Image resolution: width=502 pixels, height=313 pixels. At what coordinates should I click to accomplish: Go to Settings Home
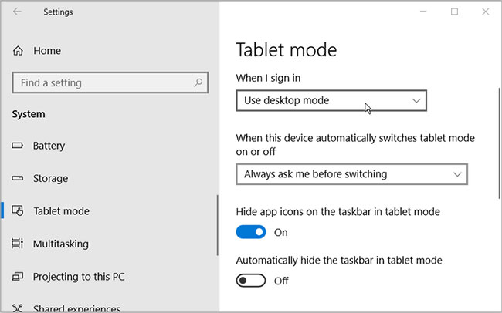pos(46,51)
